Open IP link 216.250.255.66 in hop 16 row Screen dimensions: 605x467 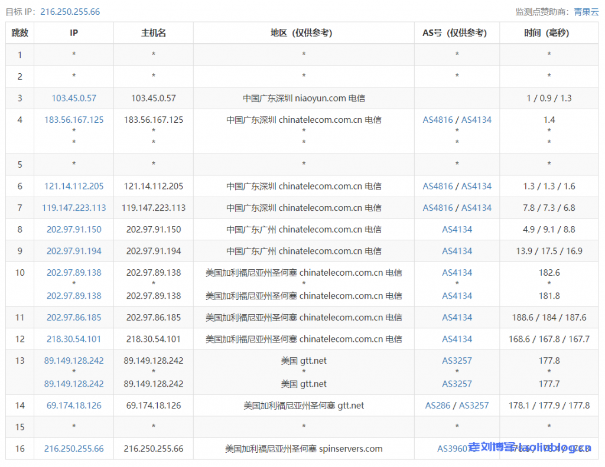(74, 449)
